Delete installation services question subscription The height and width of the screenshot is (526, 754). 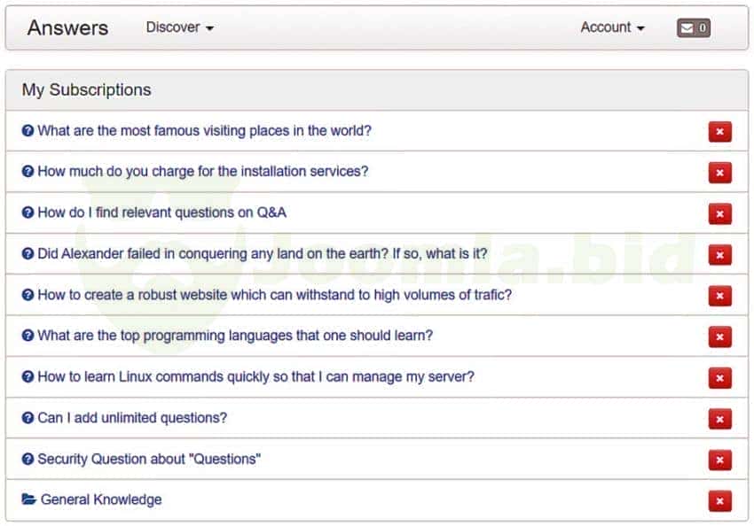(x=719, y=173)
